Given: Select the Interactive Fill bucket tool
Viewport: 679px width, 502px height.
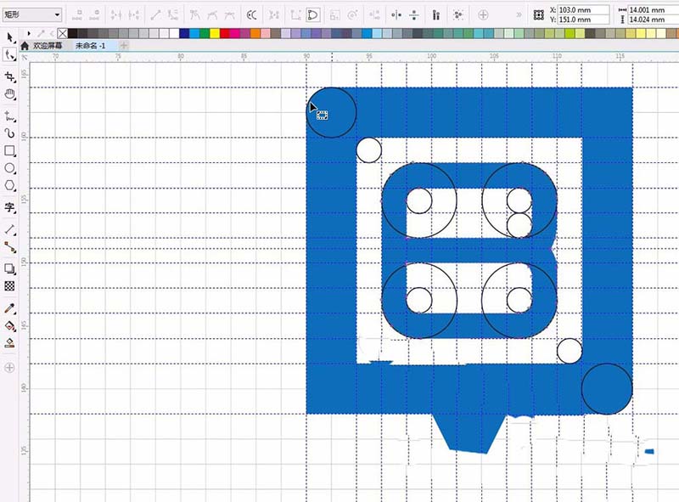Looking at the screenshot, I should [9, 325].
